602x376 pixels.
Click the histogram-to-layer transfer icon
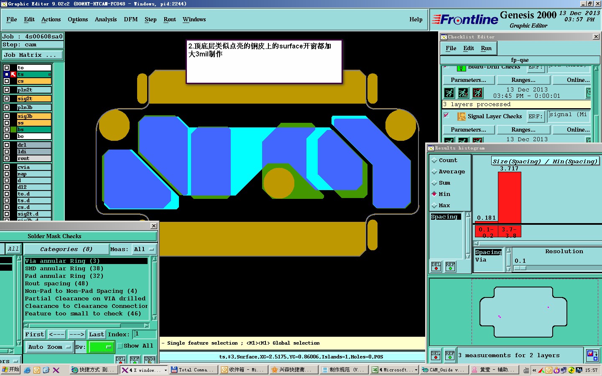[592, 356]
